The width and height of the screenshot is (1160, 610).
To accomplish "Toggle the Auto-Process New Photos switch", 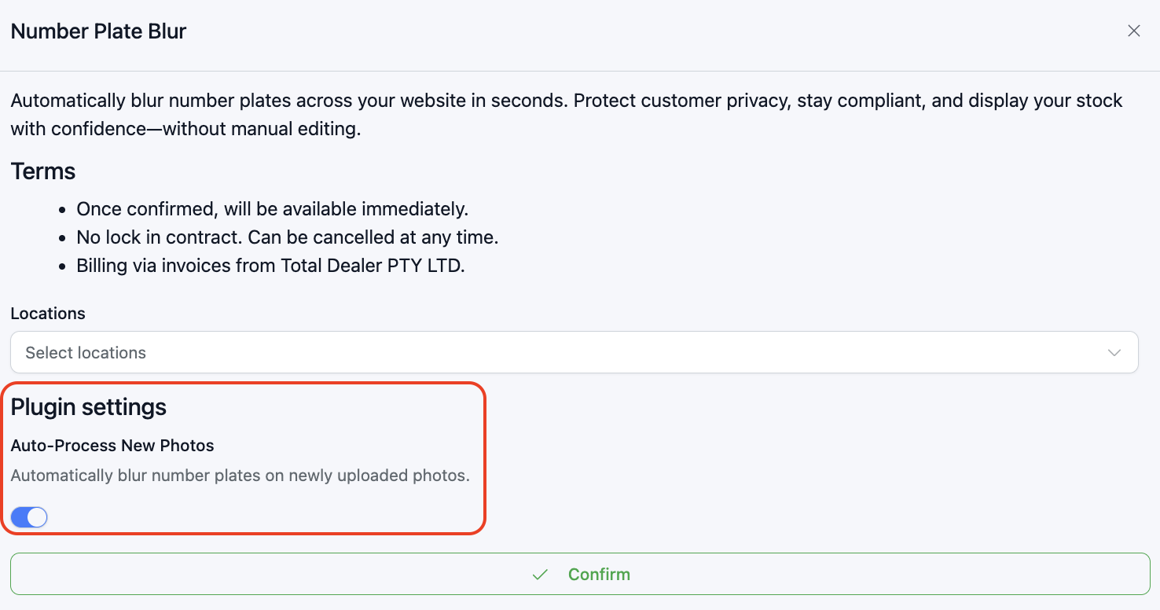I will pyautogui.click(x=29, y=517).
